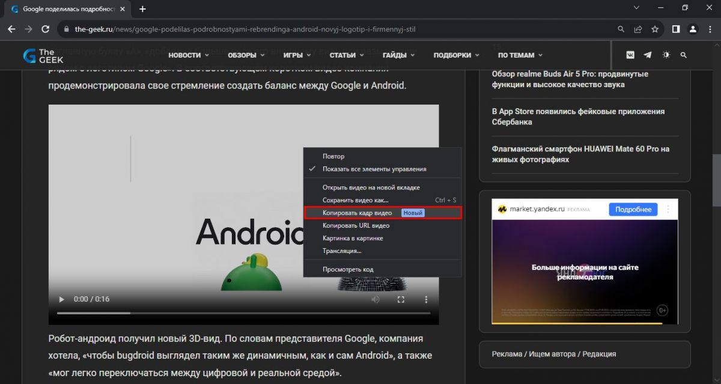721x384 pixels.
Task: Click the "Подробнее" ad button
Action: [x=633, y=209]
